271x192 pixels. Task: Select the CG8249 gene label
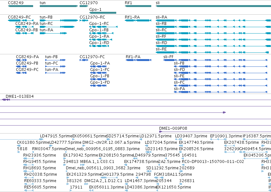(x=16, y=3)
